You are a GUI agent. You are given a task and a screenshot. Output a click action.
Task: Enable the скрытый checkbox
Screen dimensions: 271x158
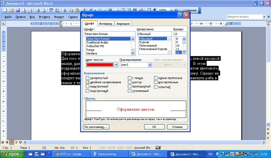pos(156,87)
